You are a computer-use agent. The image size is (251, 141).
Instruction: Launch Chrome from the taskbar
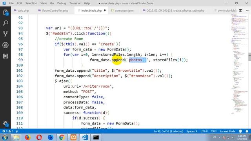click(62, 137)
